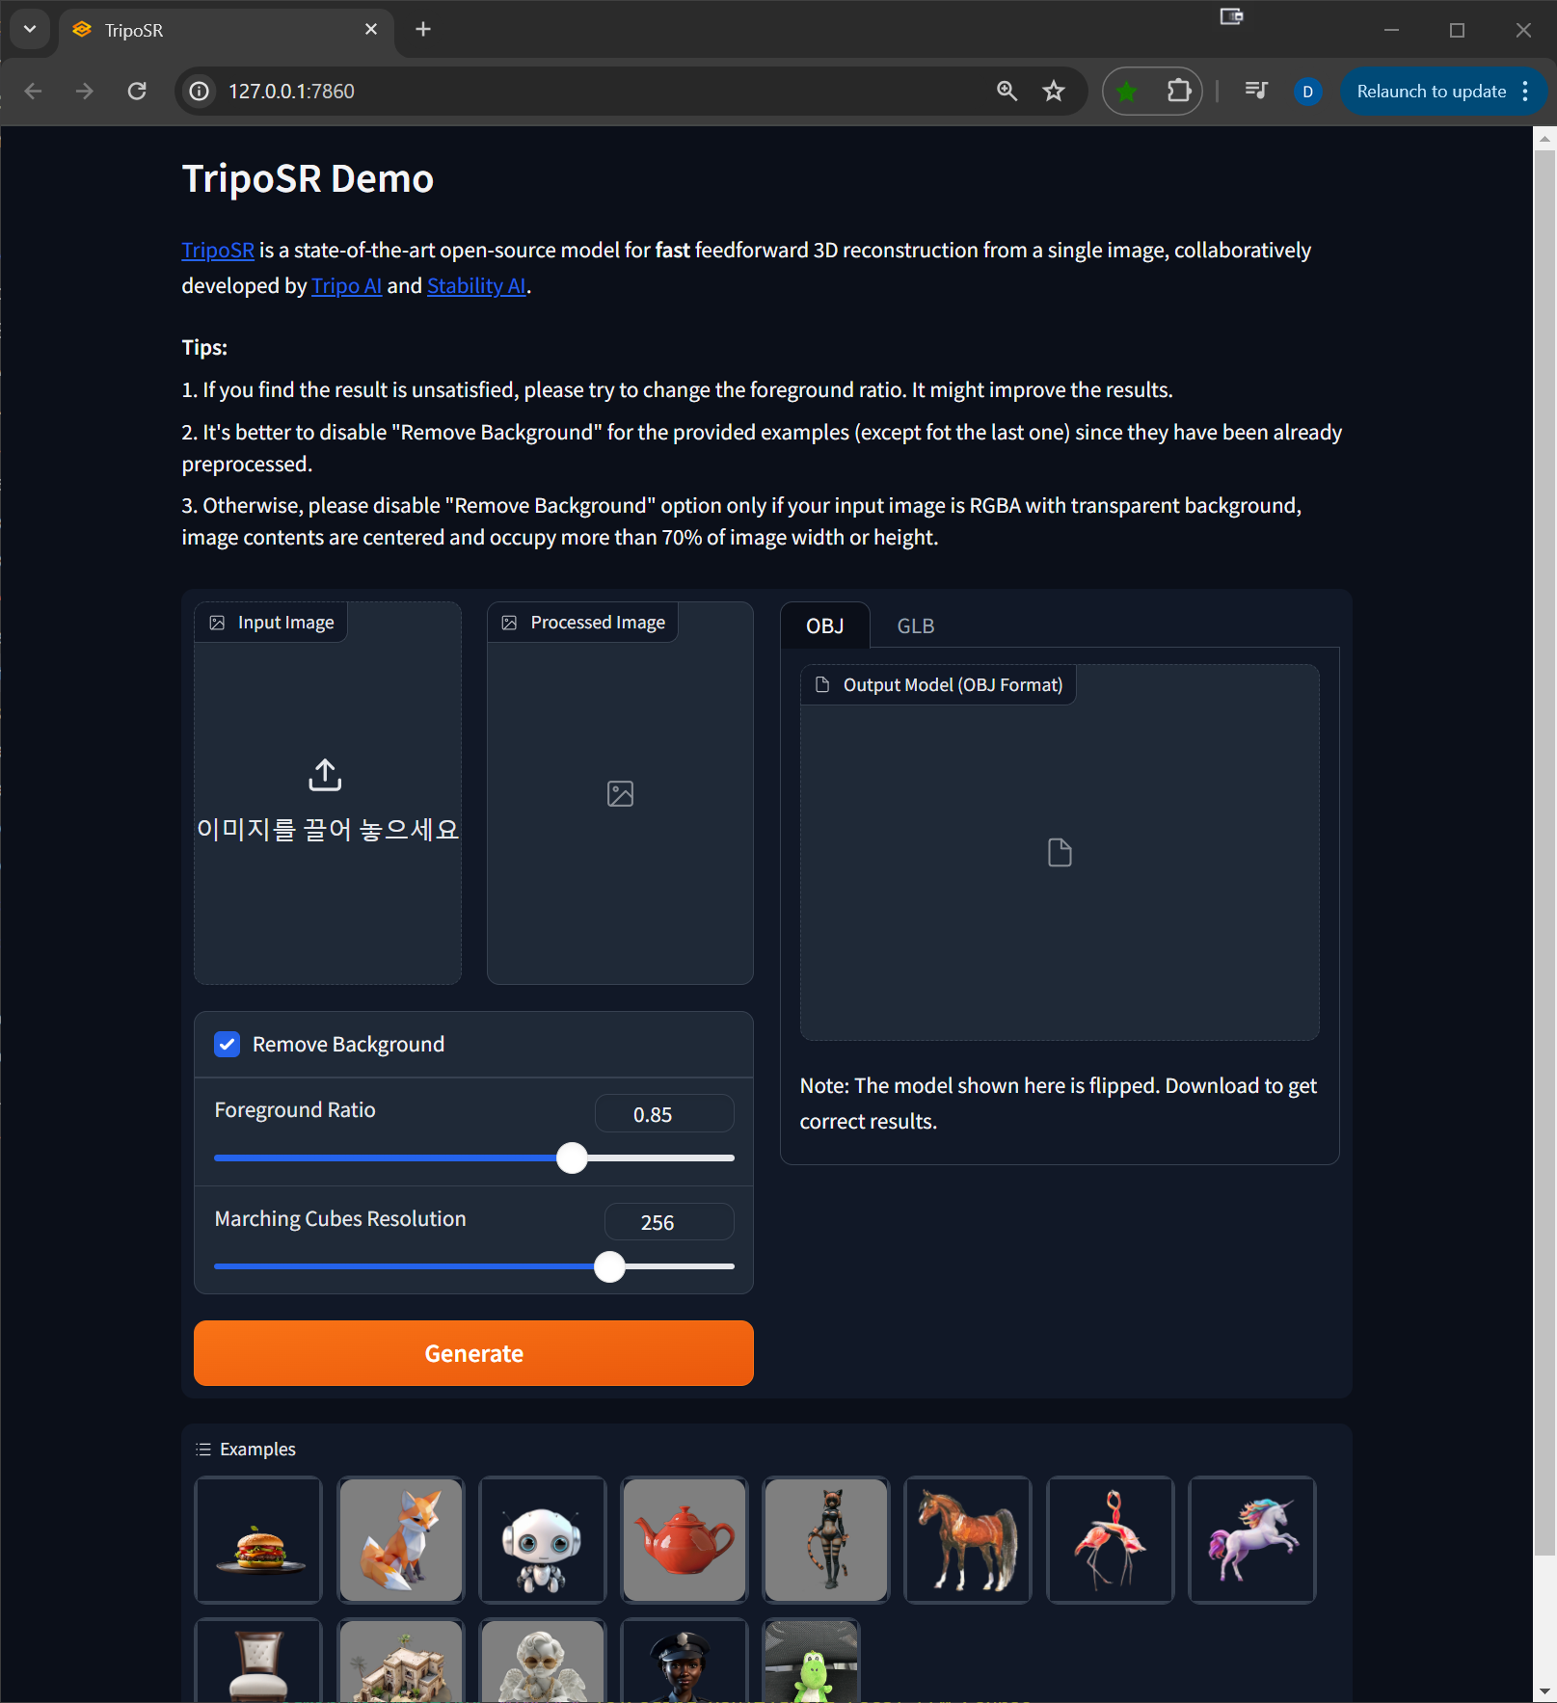Select the OBJ tab

[824, 625]
